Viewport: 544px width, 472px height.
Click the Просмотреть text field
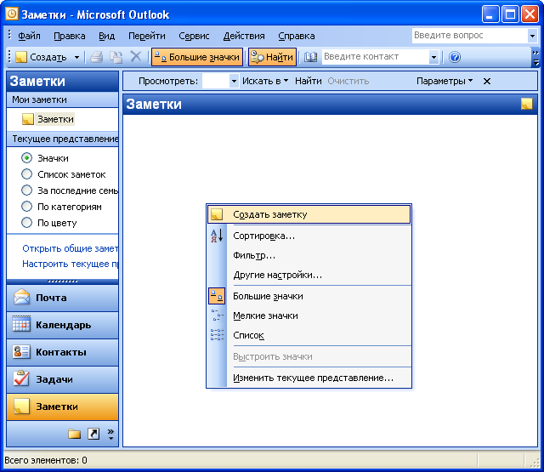click(x=216, y=81)
